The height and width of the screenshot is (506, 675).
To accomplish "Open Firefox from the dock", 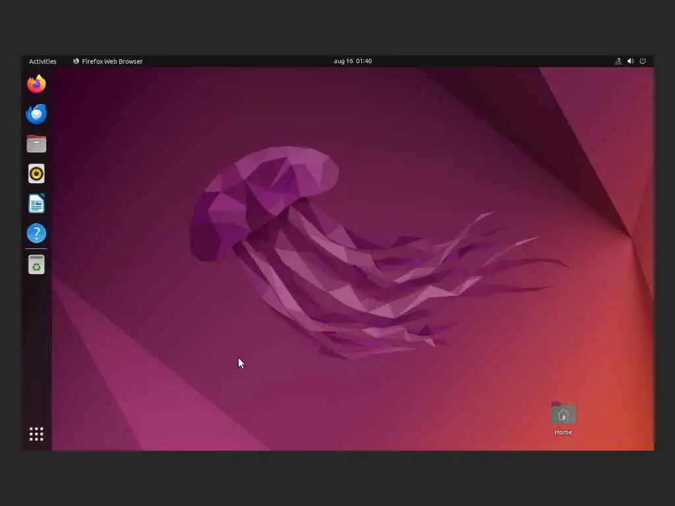I will click(37, 84).
